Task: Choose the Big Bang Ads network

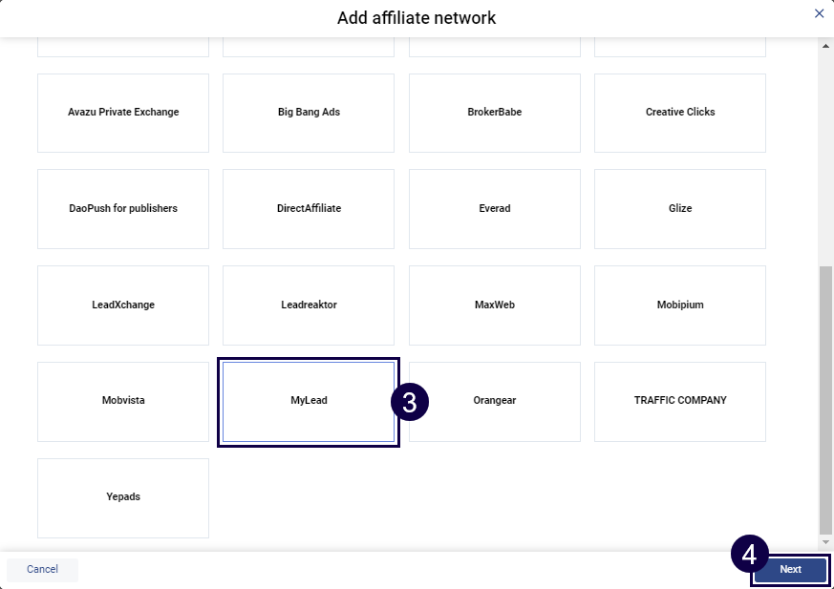Action: click(309, 113)
